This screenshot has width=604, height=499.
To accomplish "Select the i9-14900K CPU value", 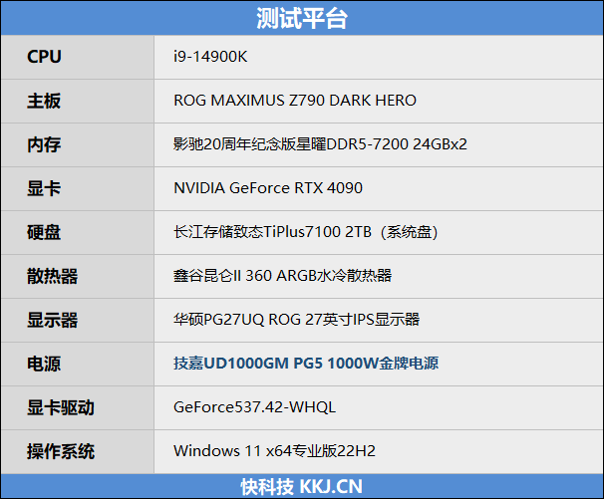I will coord(210,57).
